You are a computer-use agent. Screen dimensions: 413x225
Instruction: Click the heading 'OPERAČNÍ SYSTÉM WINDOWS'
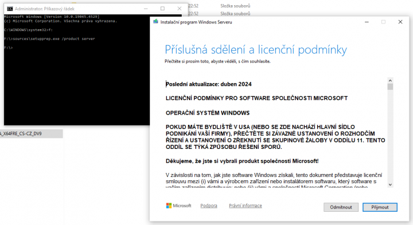208,113
